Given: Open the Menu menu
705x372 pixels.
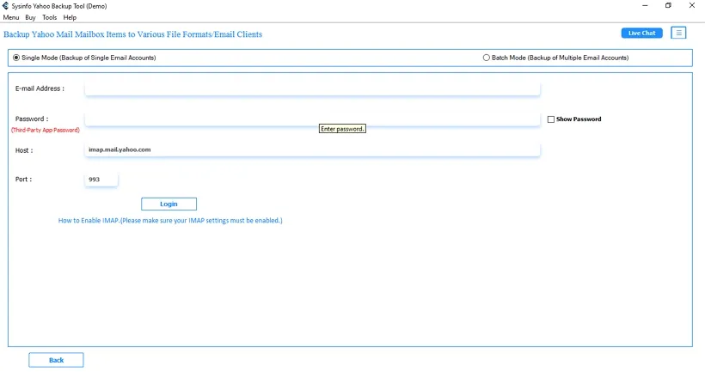Looking at the screenshot, I should tap(11, 17).
